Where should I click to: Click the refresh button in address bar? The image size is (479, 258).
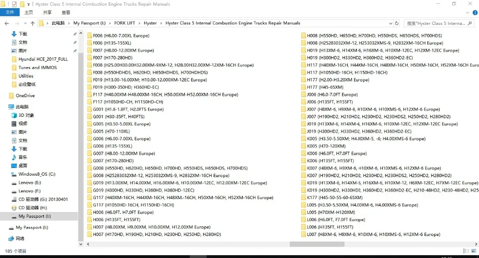(x=397, y=23)
